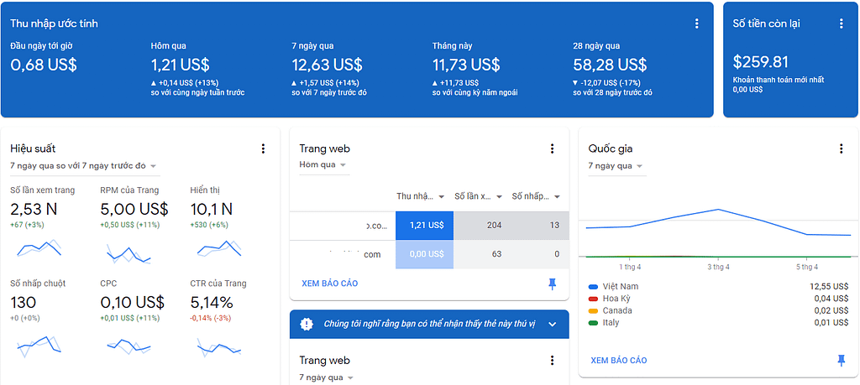Open the Quốc gia card three-dot menu
This screenshot has width=860, height=385.
(x=841, y=148)
